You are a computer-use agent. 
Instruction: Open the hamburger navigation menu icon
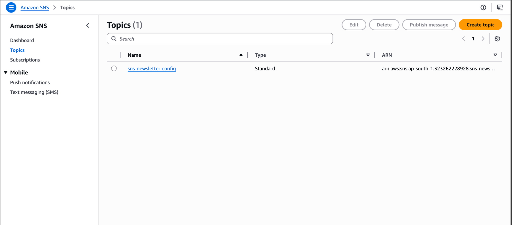11,7
